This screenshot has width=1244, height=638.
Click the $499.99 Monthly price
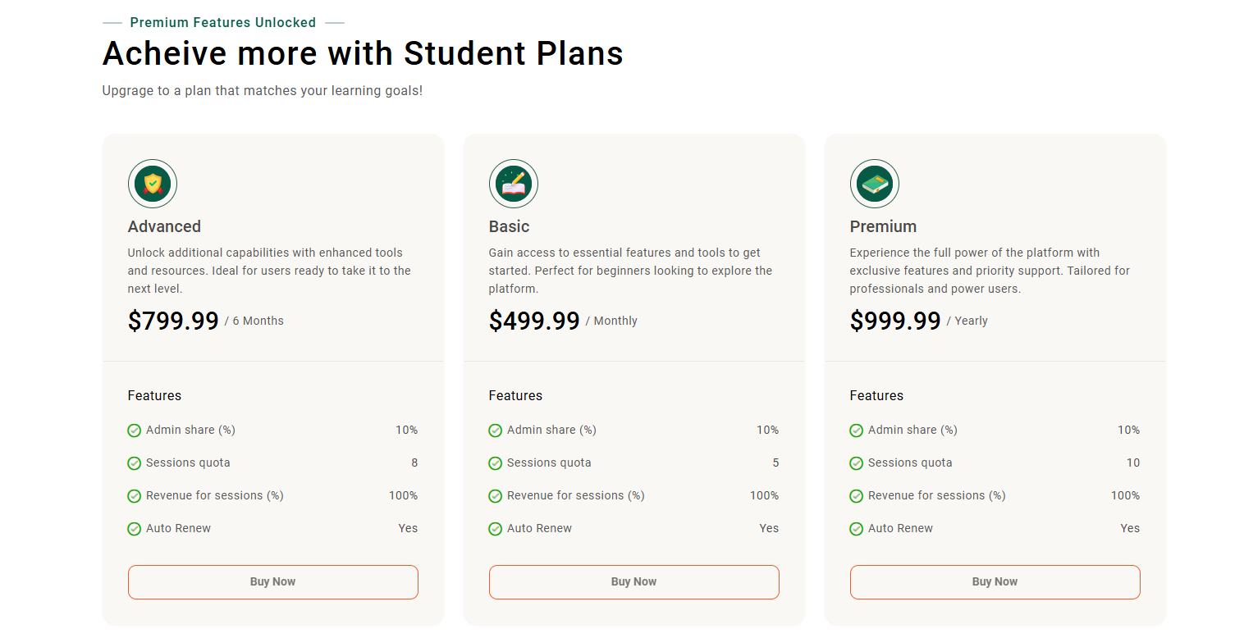(534, 321)
